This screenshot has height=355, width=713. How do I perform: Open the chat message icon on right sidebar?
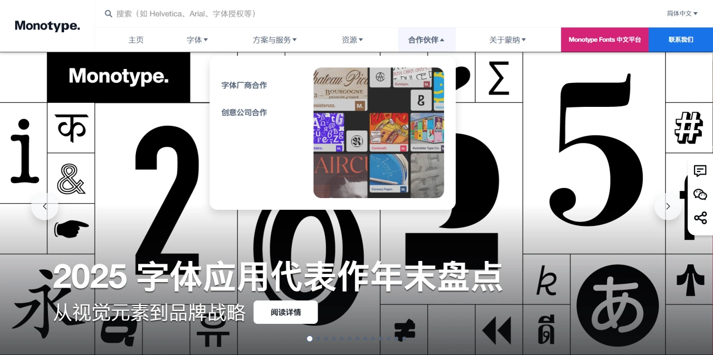pyautogui.click(x=700, y=171)
